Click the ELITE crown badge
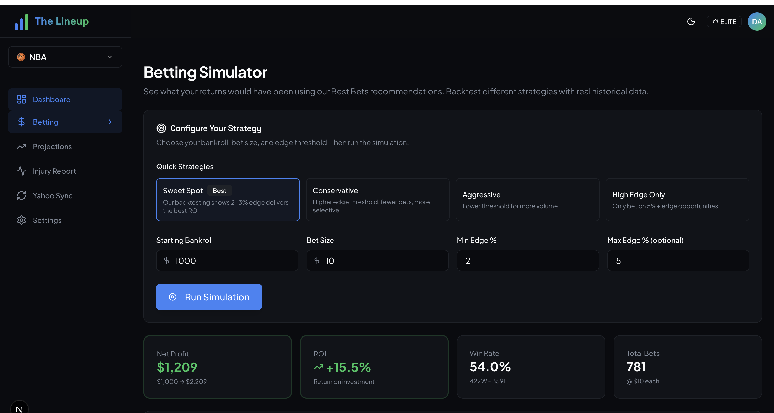The height and width of the screenshot is (413, 774). click(724, 21)
